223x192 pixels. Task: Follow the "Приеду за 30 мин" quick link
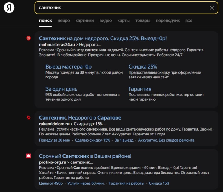pyautogui.click(x=55, y=140)
